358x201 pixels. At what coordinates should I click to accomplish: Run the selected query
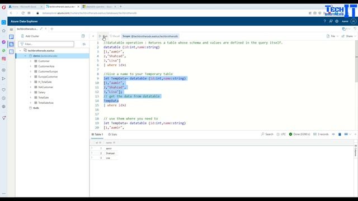tap(103, 36)
